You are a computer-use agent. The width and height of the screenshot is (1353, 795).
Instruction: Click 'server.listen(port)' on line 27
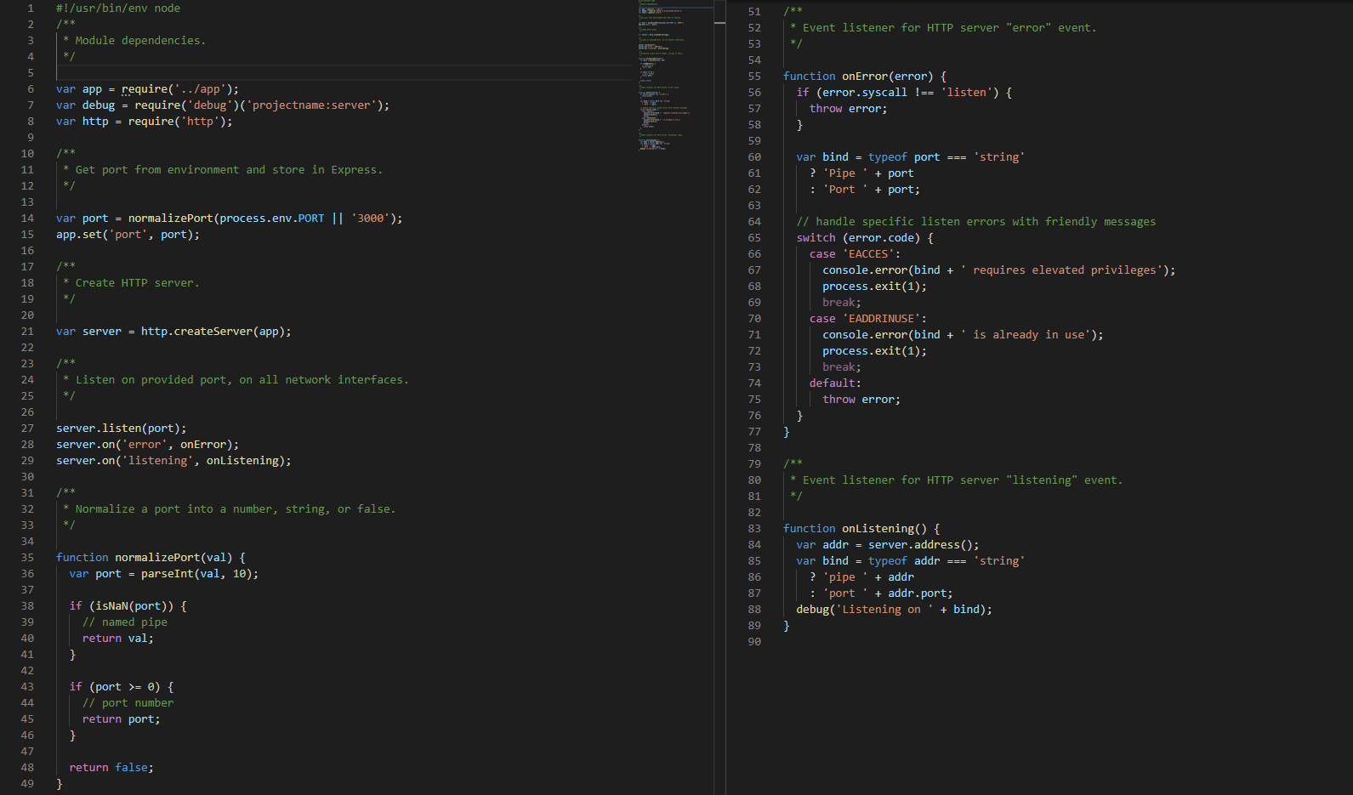(x=118, y=428)
